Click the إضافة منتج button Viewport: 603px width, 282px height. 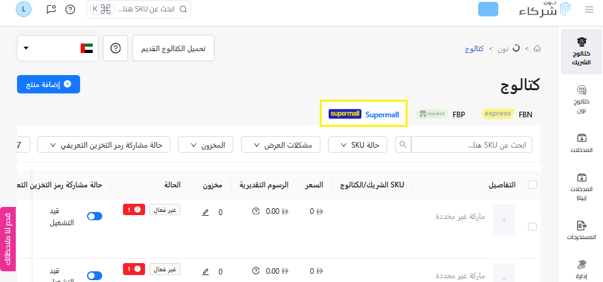49,85
